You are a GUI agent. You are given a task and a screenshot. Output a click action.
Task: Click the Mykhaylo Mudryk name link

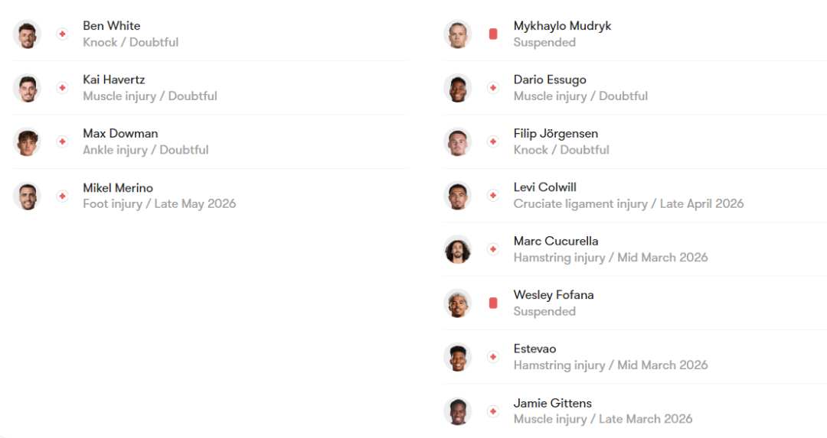point(562,26)
